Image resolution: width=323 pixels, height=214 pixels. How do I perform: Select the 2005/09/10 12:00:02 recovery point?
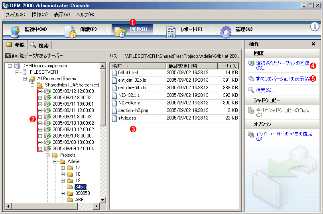coord(73,130)
